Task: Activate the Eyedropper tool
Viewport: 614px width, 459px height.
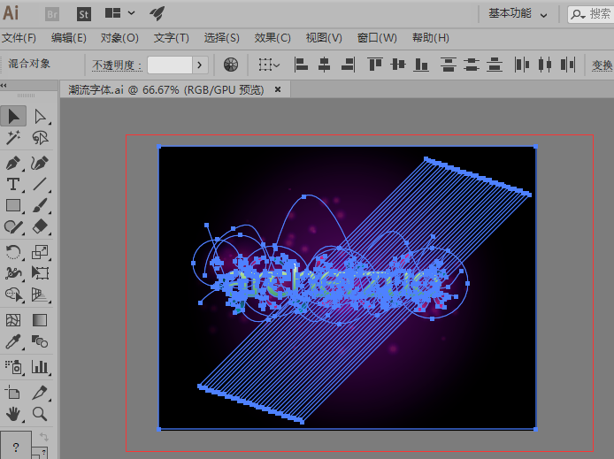Action: click(x=13, y=341)
